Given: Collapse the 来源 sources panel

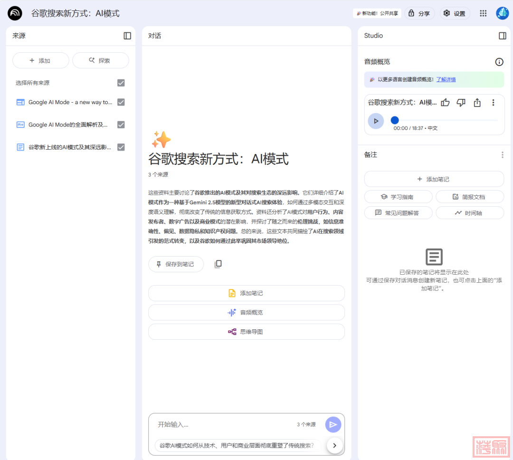Looking at the screenshot, I should click(x=127, y=36).
